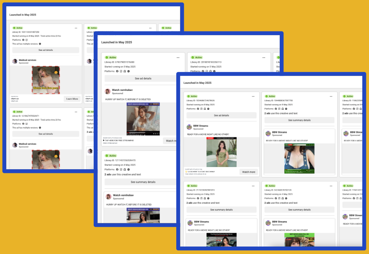Click multiple versions info icon on ad 1210627470523671
The width and height of the screenshot is (369, 254).
click(x=40, y=128)
